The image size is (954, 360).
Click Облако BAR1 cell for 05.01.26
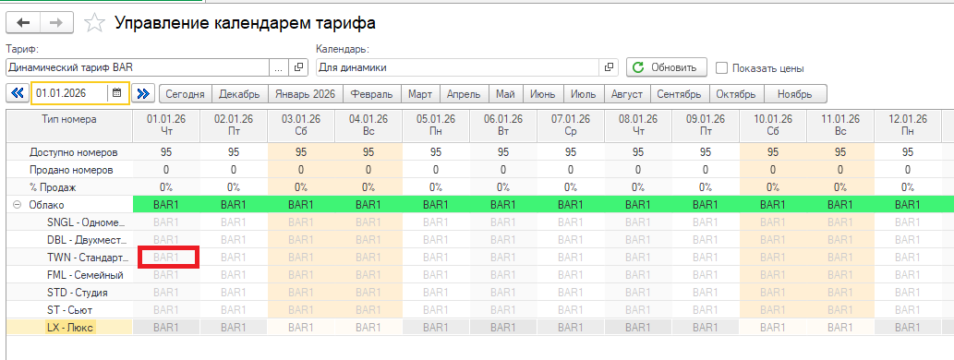tap(436, 205)
